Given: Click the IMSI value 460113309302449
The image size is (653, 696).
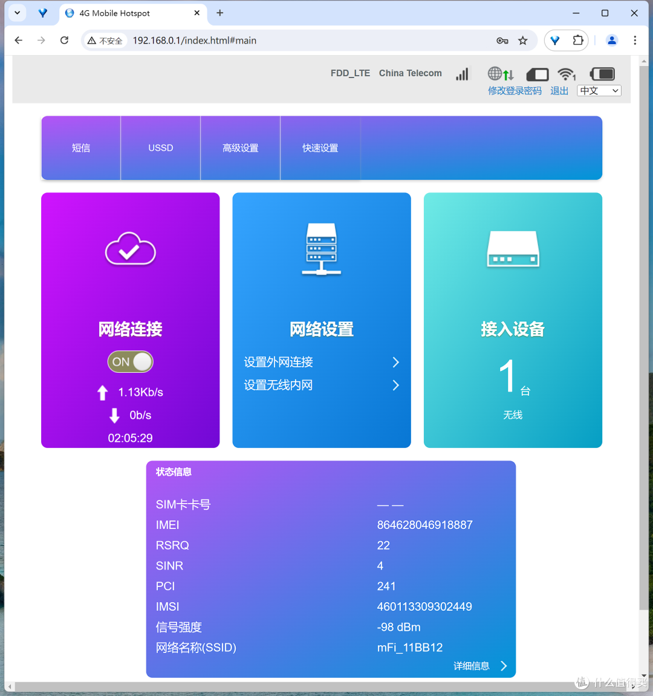Looking at the screenshot, I should (x=424, y=607).
